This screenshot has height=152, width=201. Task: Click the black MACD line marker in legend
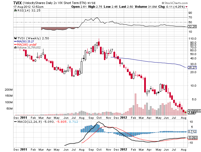point(16,122)
